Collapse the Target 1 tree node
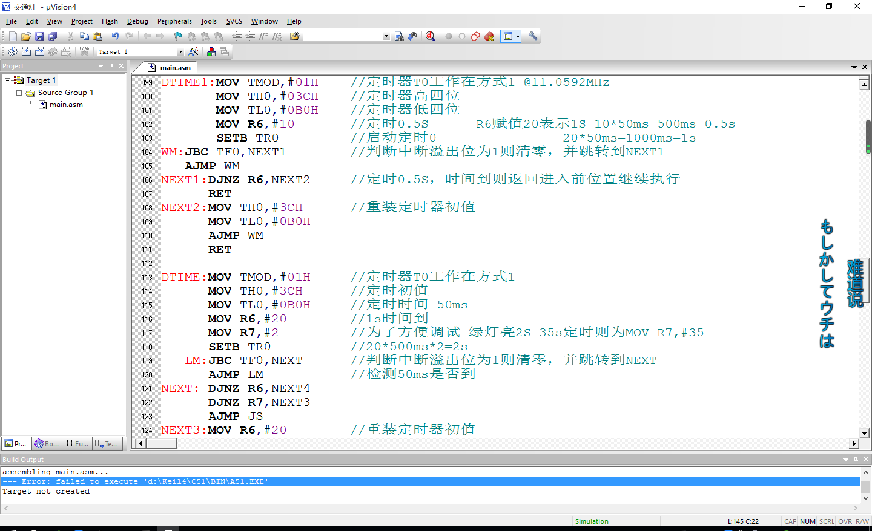Viewport: 872px width, 531px height. coord(7,80)
